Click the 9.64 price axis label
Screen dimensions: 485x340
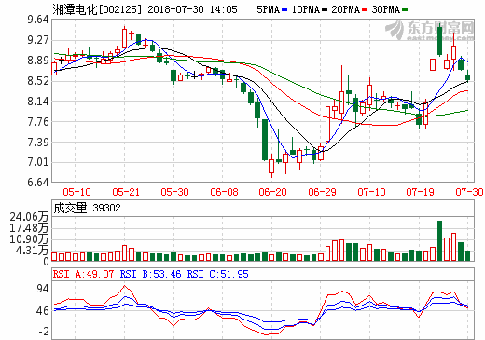(x=38, y=20)
